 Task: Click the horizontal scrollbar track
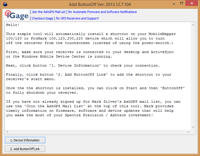(x=98, y=132)
